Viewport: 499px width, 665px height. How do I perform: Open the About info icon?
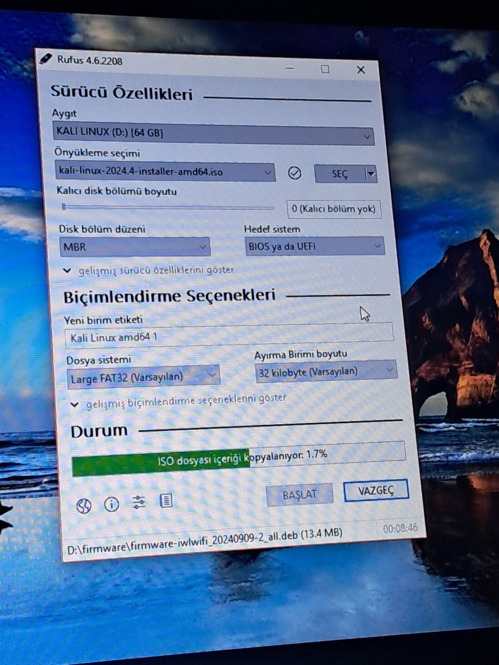(111, 504)
